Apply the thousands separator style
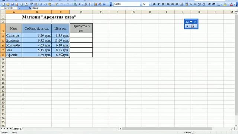This screenshot has width=238, height=134. tap(195, 4)
